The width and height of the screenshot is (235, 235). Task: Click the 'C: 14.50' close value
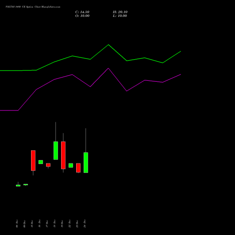pyautogui.click(x=82, y=12)
